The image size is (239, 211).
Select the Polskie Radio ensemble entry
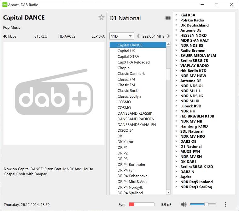(x=192, y=20)
